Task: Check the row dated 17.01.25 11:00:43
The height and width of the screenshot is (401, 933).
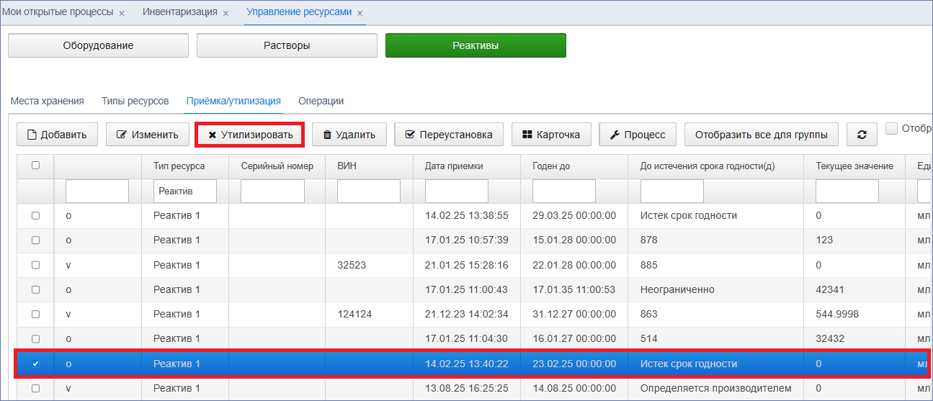Action: click(35, 289)
